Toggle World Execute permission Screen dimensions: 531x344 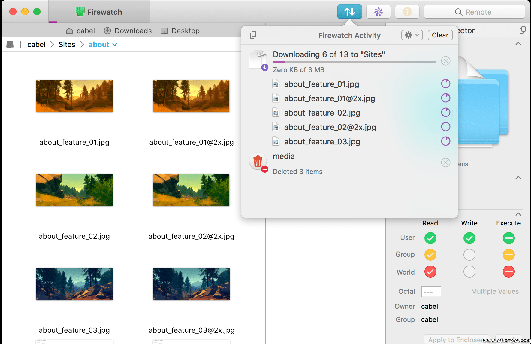(x=509, y=272)
